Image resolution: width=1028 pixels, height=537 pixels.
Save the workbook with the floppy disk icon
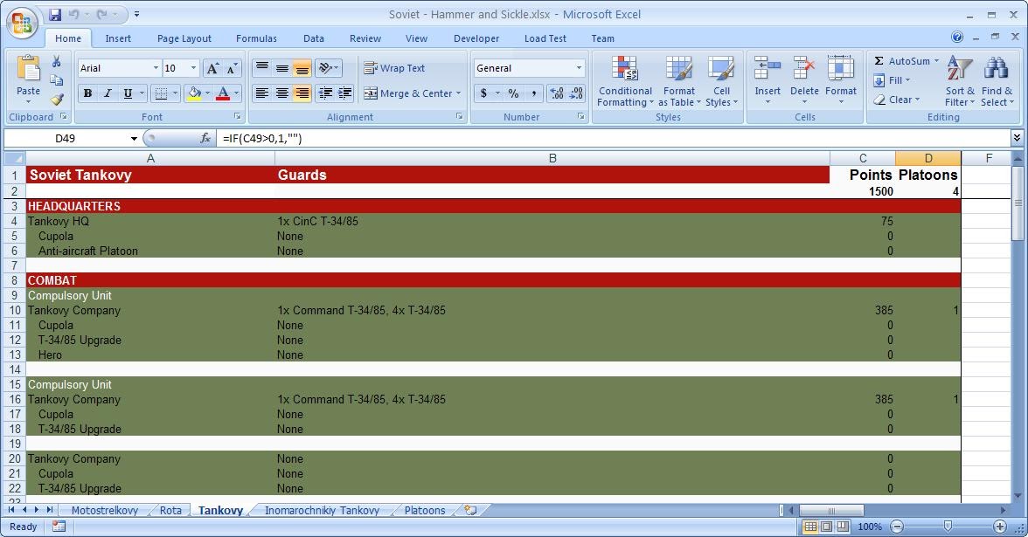coord(55,14)
